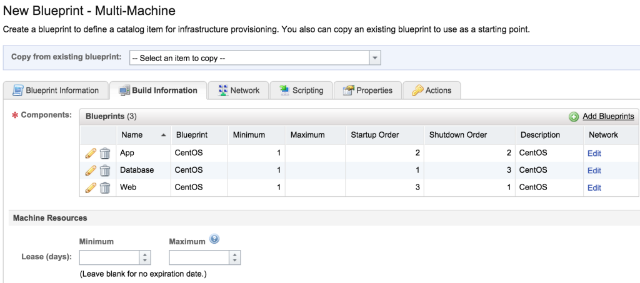The width and height of the screenshot is (640, 283).
Task: Go to the Scripting tab
Action: tap(301, 90)
